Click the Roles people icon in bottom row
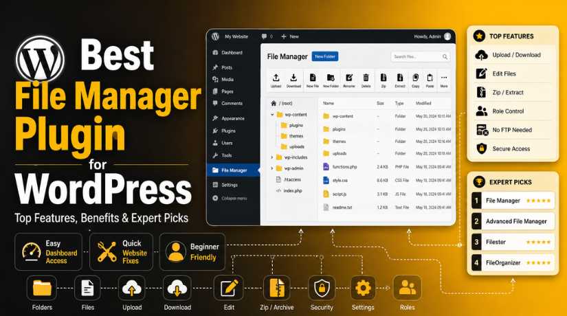The image size is (567, 316). coord(407,288)
